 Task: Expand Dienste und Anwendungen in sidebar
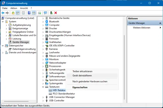pyautogui.click(x=3, y=52)
